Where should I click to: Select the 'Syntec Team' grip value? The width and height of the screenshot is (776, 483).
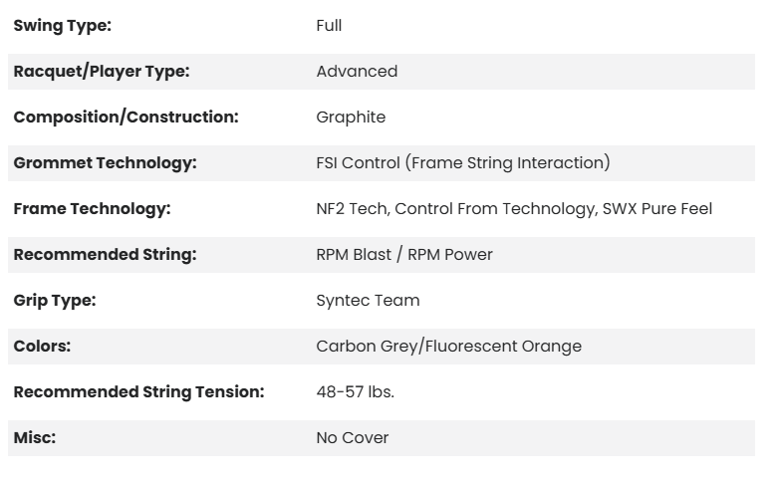368,301
